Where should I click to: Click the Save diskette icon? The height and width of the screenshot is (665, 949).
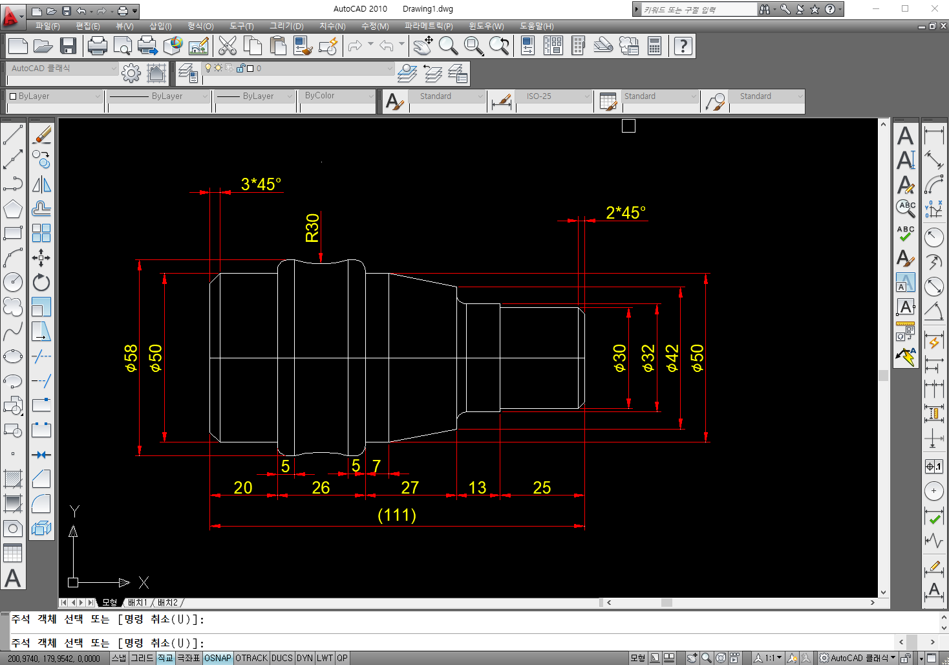tap(69, 46)
